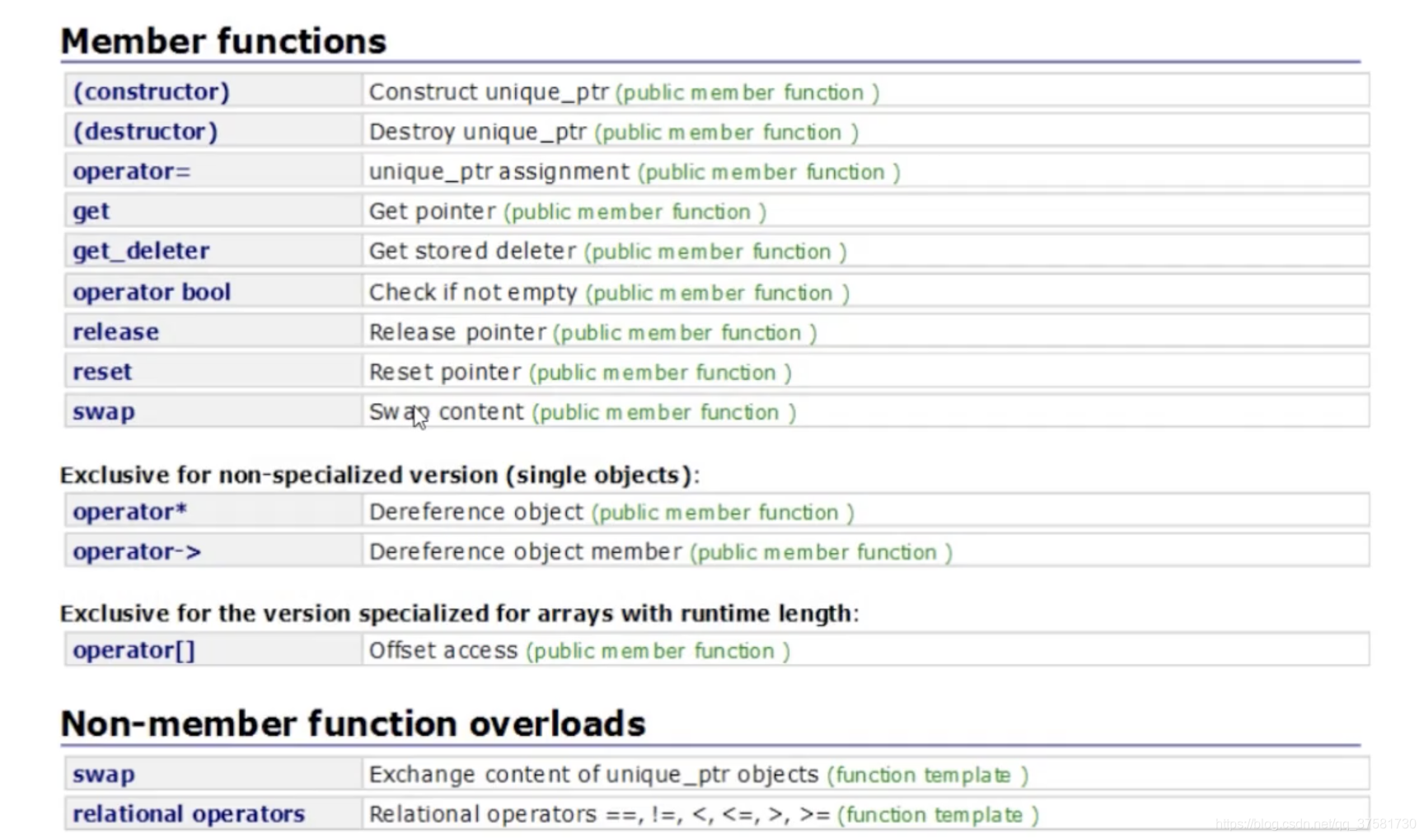Image resolution: width=1424 pixels, height=839 pixels.
Task: Open the (constructor) link
Action: (x=151, y=91)
